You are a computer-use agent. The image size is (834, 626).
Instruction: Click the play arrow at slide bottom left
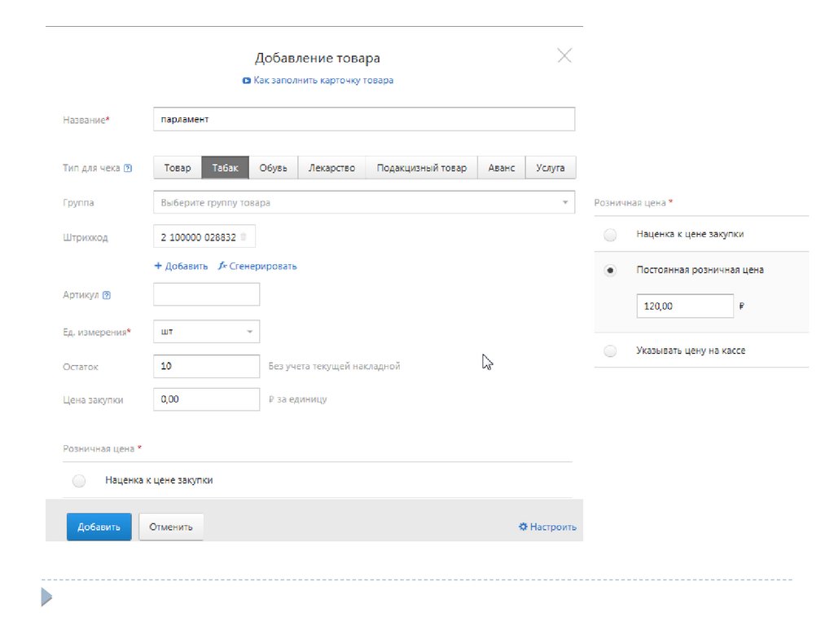[x=46, y=598]
